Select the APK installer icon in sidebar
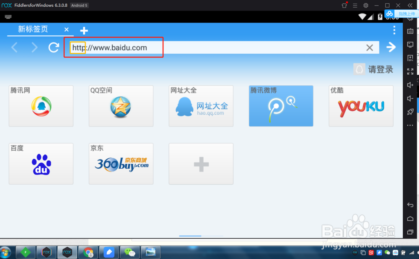The height and width of the screenshot is (259, 419). click(x=410, y=58)
